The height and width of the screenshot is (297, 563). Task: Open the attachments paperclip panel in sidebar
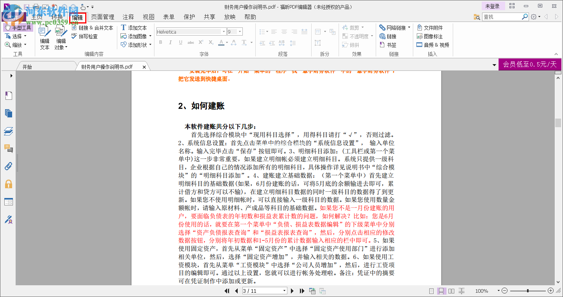(8, 166)
